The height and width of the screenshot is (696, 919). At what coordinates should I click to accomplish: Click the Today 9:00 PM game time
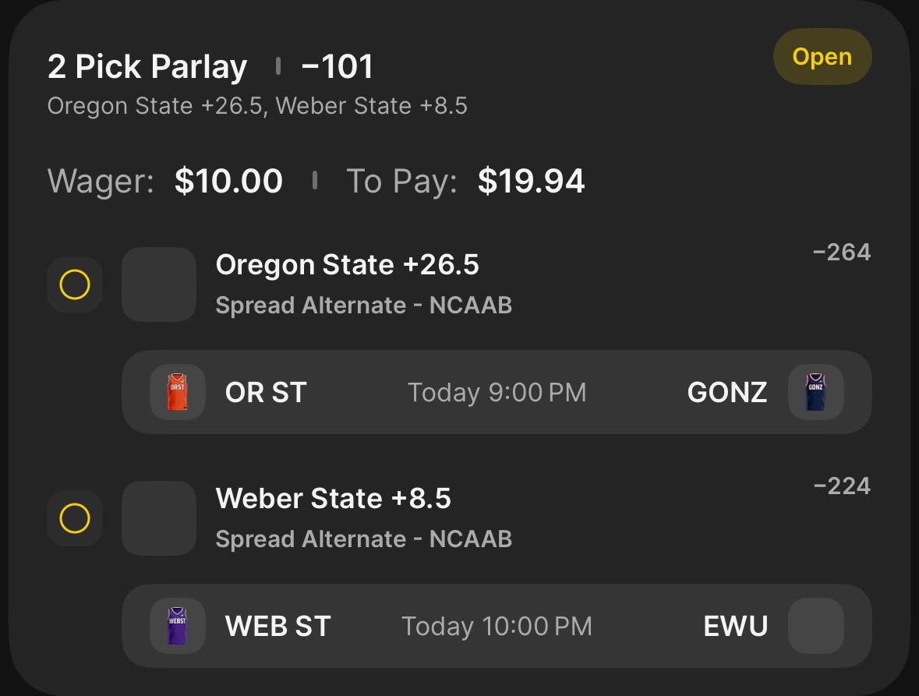(x=497, y=393)
